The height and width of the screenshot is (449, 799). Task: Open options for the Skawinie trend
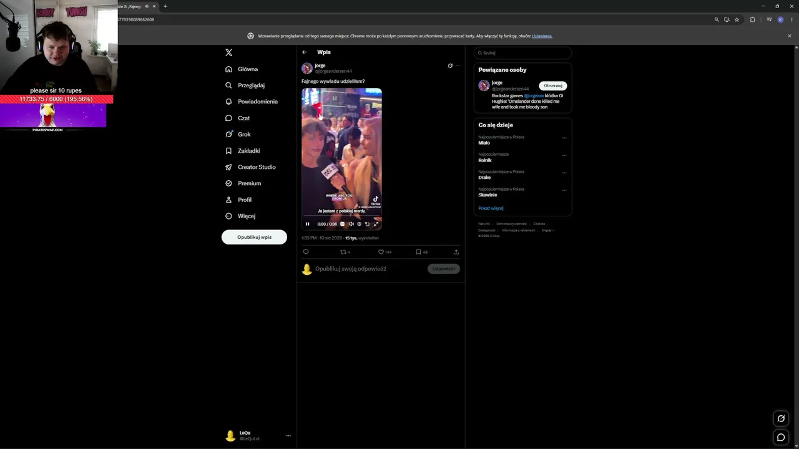(x=564, y=190)
